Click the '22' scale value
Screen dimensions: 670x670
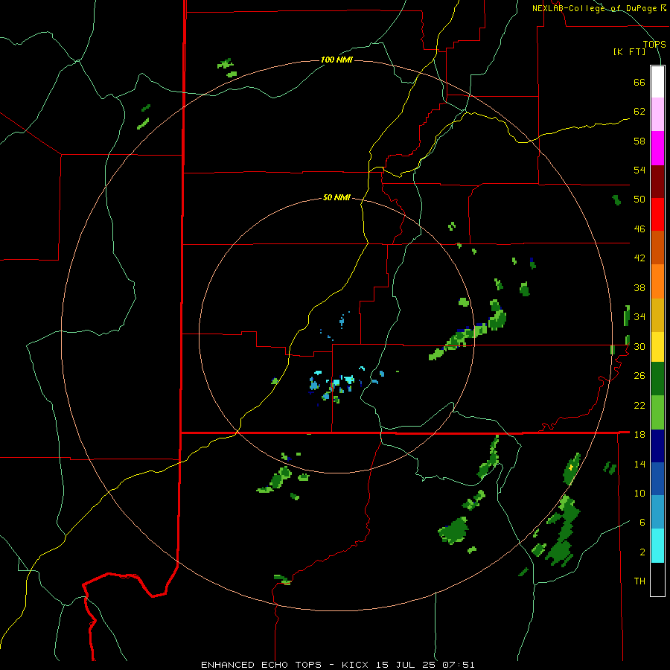(x=639, y=405)
